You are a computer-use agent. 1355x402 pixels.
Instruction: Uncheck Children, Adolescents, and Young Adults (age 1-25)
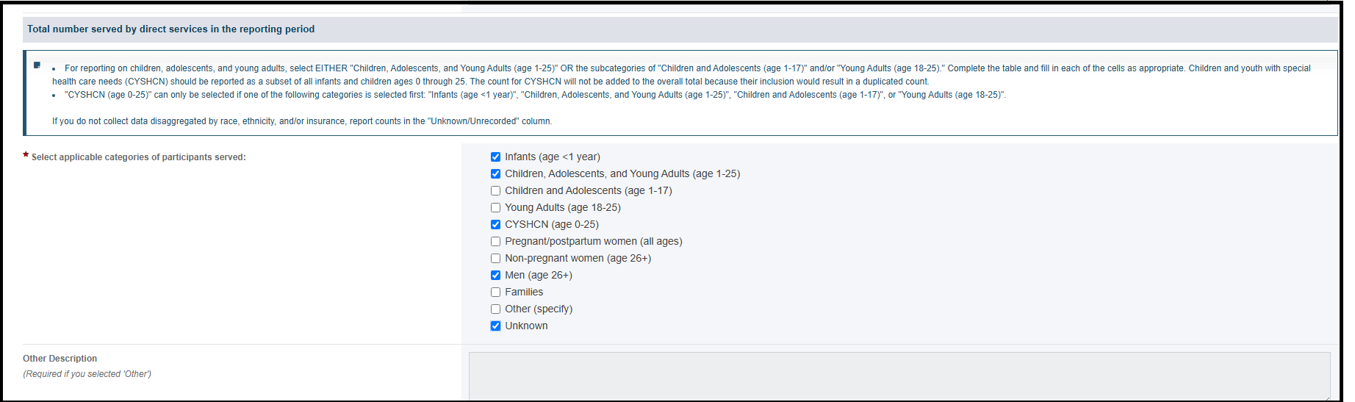(x=495, y=173)
